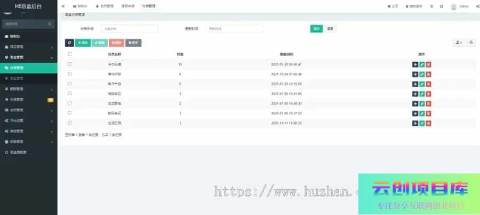Click dark drag icon in 2021-10-11 row
This screenshot has width=480, height=215.
[415, 123]
